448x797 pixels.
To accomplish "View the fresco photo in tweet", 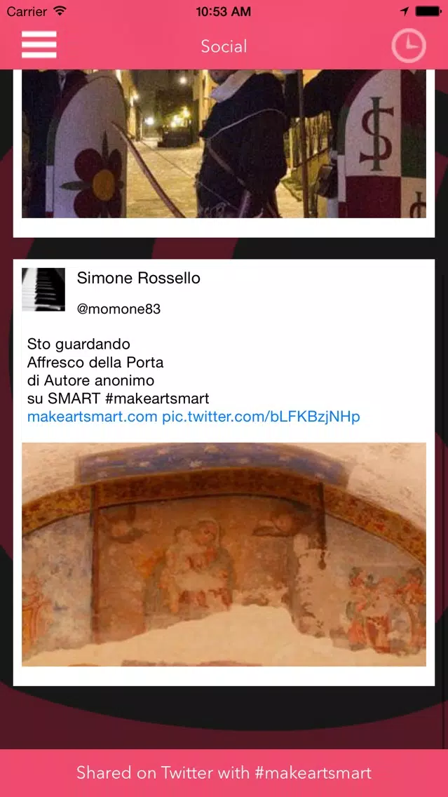I will (224, 554).
